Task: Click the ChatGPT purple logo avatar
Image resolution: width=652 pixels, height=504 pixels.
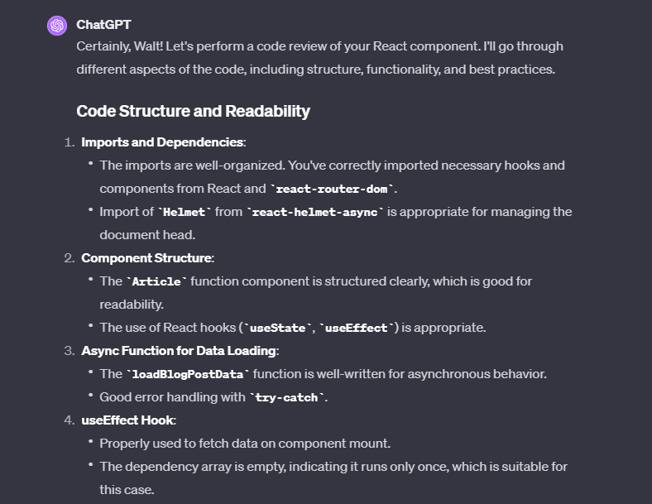Action: (57, 26)
